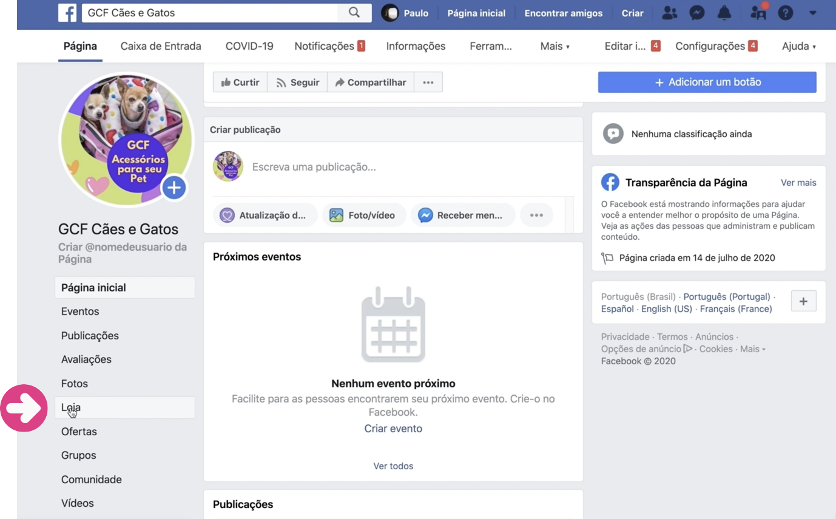Click the Curtir like button
Image resolution: width=836 pixels, height=519 pixels.
pos(240,82)
